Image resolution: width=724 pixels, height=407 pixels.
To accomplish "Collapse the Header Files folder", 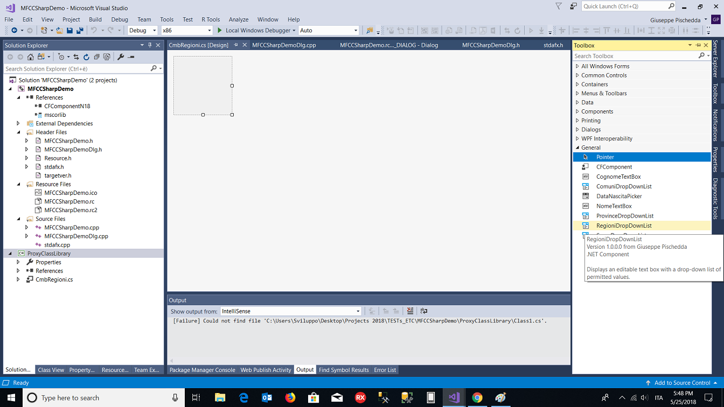I will tap(18, 132).
